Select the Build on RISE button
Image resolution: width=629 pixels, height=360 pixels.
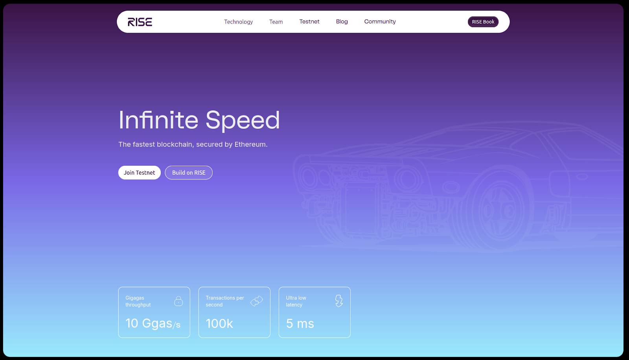coord(189,173)
